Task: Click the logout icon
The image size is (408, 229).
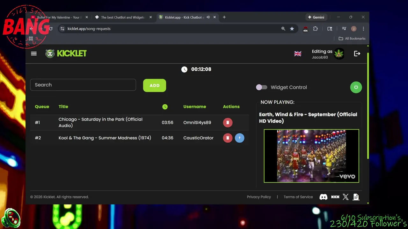Action: coord(357,54)
